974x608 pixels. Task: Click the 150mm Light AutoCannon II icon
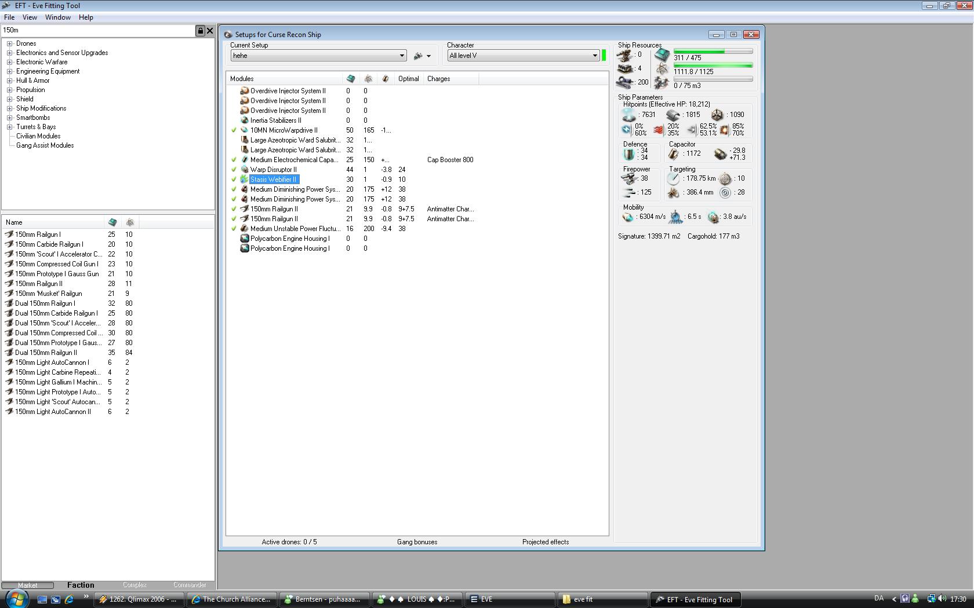(x=9, y=412)
